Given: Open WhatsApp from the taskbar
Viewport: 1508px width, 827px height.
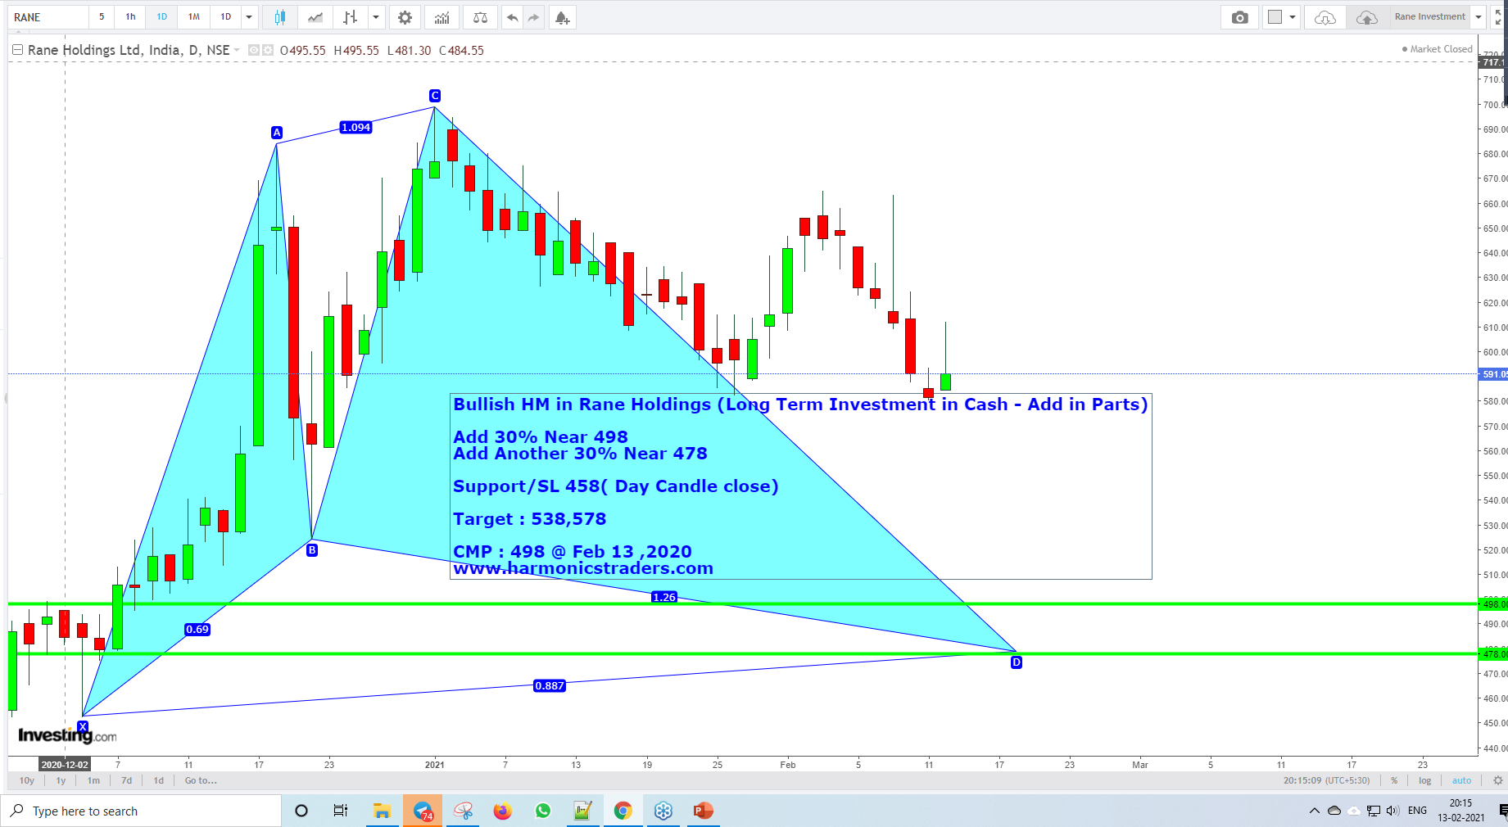Looking at the screenshot, I should click(x=543, y=811).
